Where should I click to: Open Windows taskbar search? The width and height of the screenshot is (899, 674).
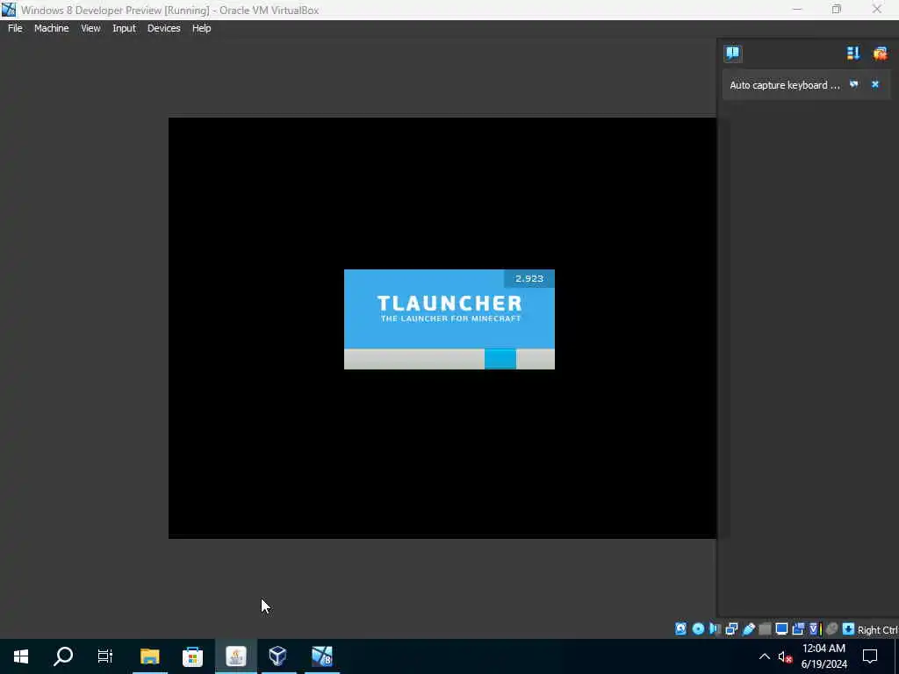click(x=63, y=656)
